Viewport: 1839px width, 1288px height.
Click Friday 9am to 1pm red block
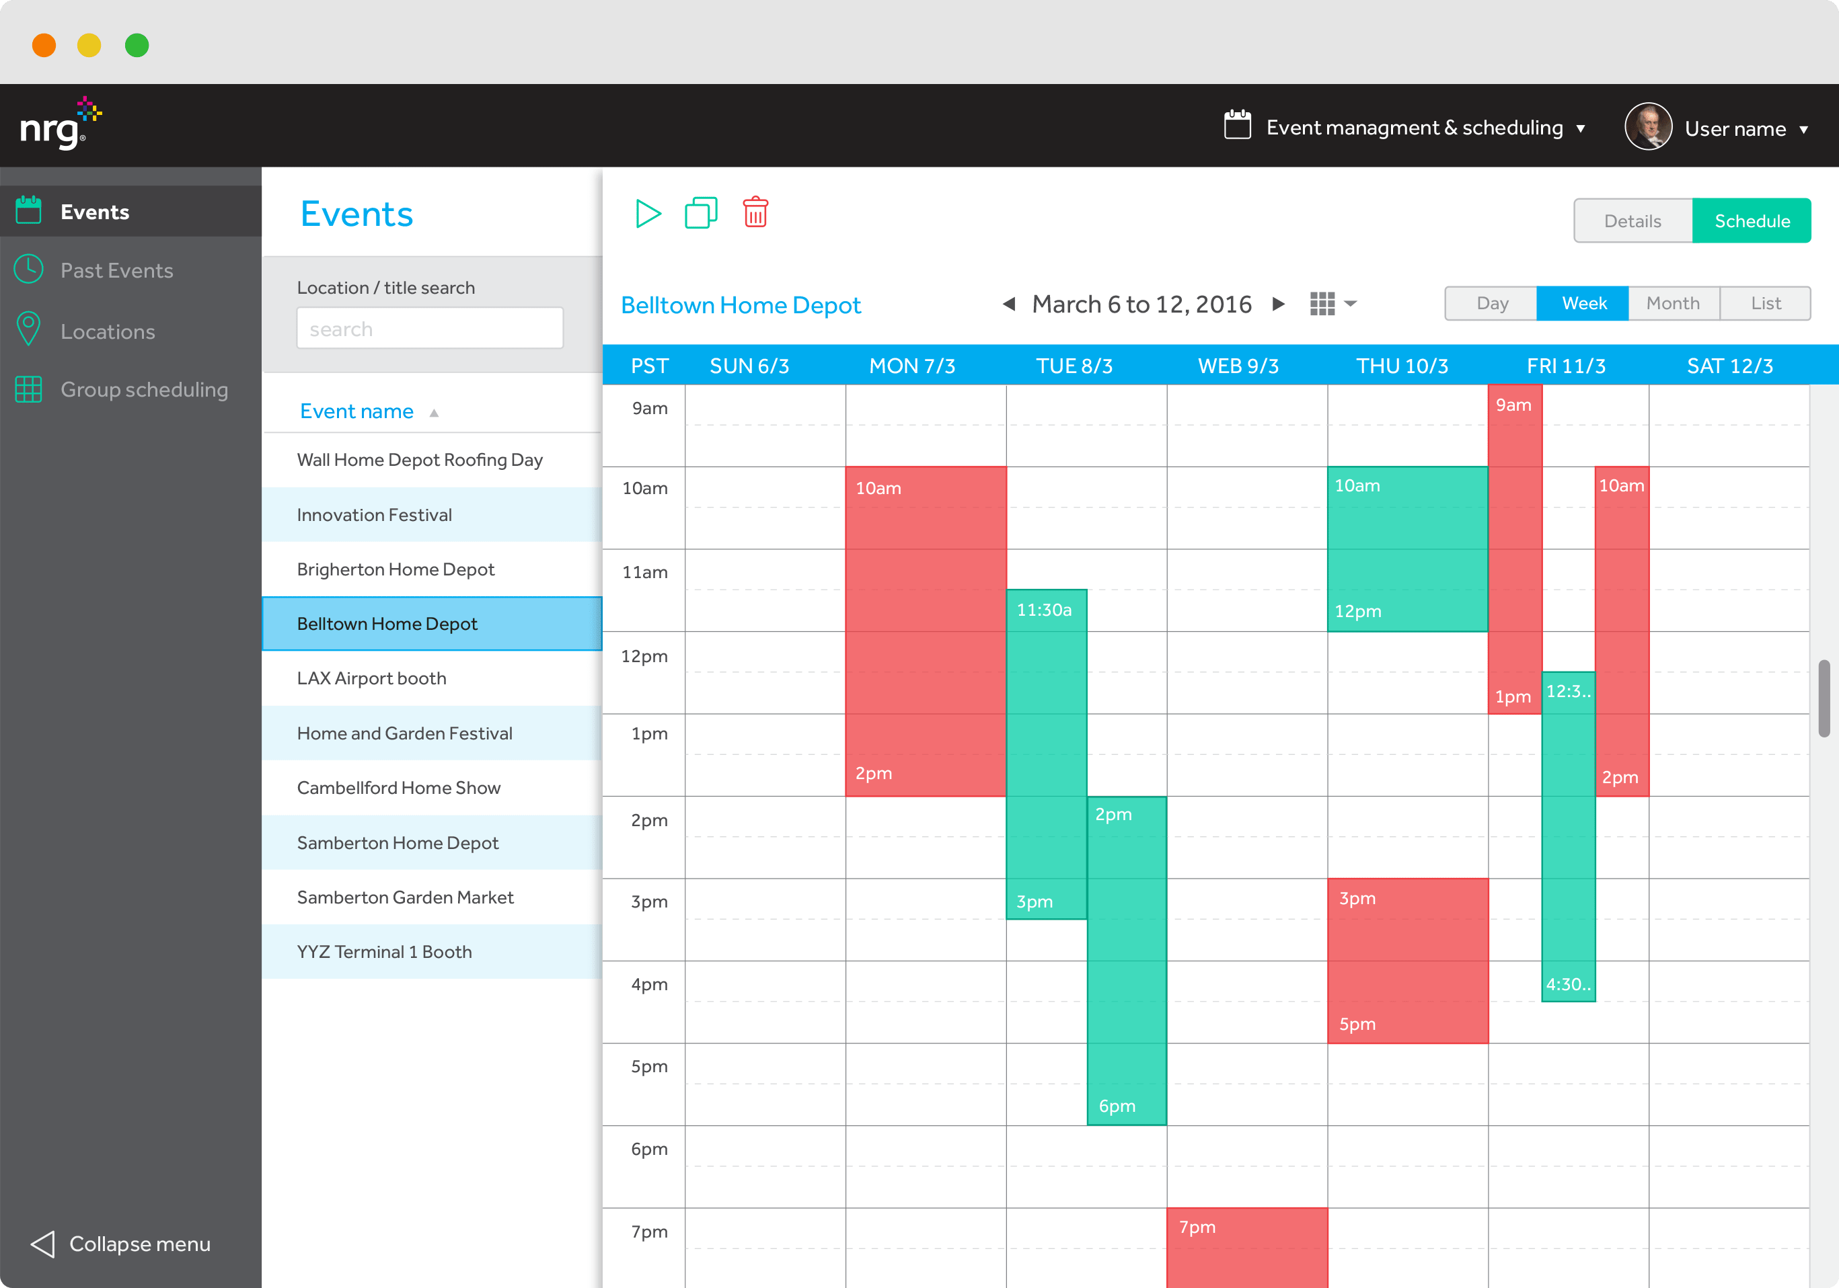tap(1515, 549)
